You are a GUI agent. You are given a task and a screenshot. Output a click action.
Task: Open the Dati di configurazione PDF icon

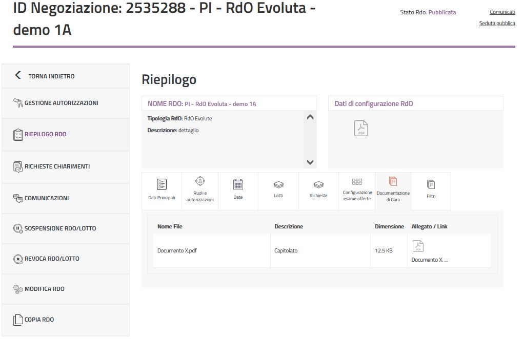tap(361, 128)
